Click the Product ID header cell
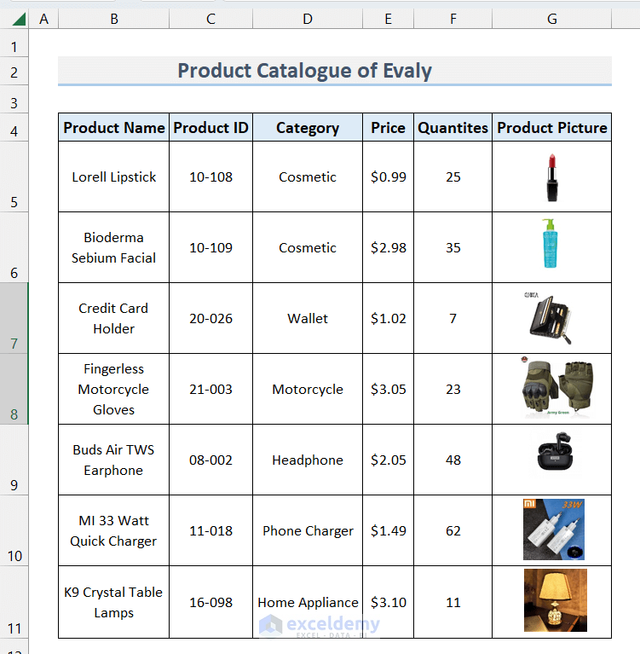The image size is (640, 654). (211, 127)
